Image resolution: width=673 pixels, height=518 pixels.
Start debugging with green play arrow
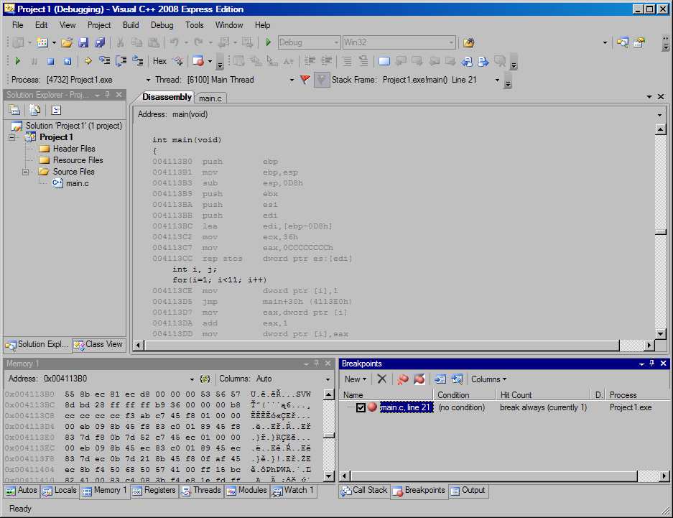coord(268,42)
